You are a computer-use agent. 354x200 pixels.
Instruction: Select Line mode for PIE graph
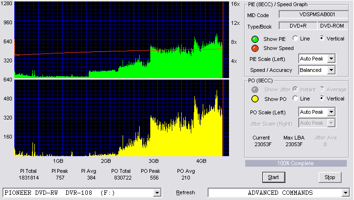point(295,38)
